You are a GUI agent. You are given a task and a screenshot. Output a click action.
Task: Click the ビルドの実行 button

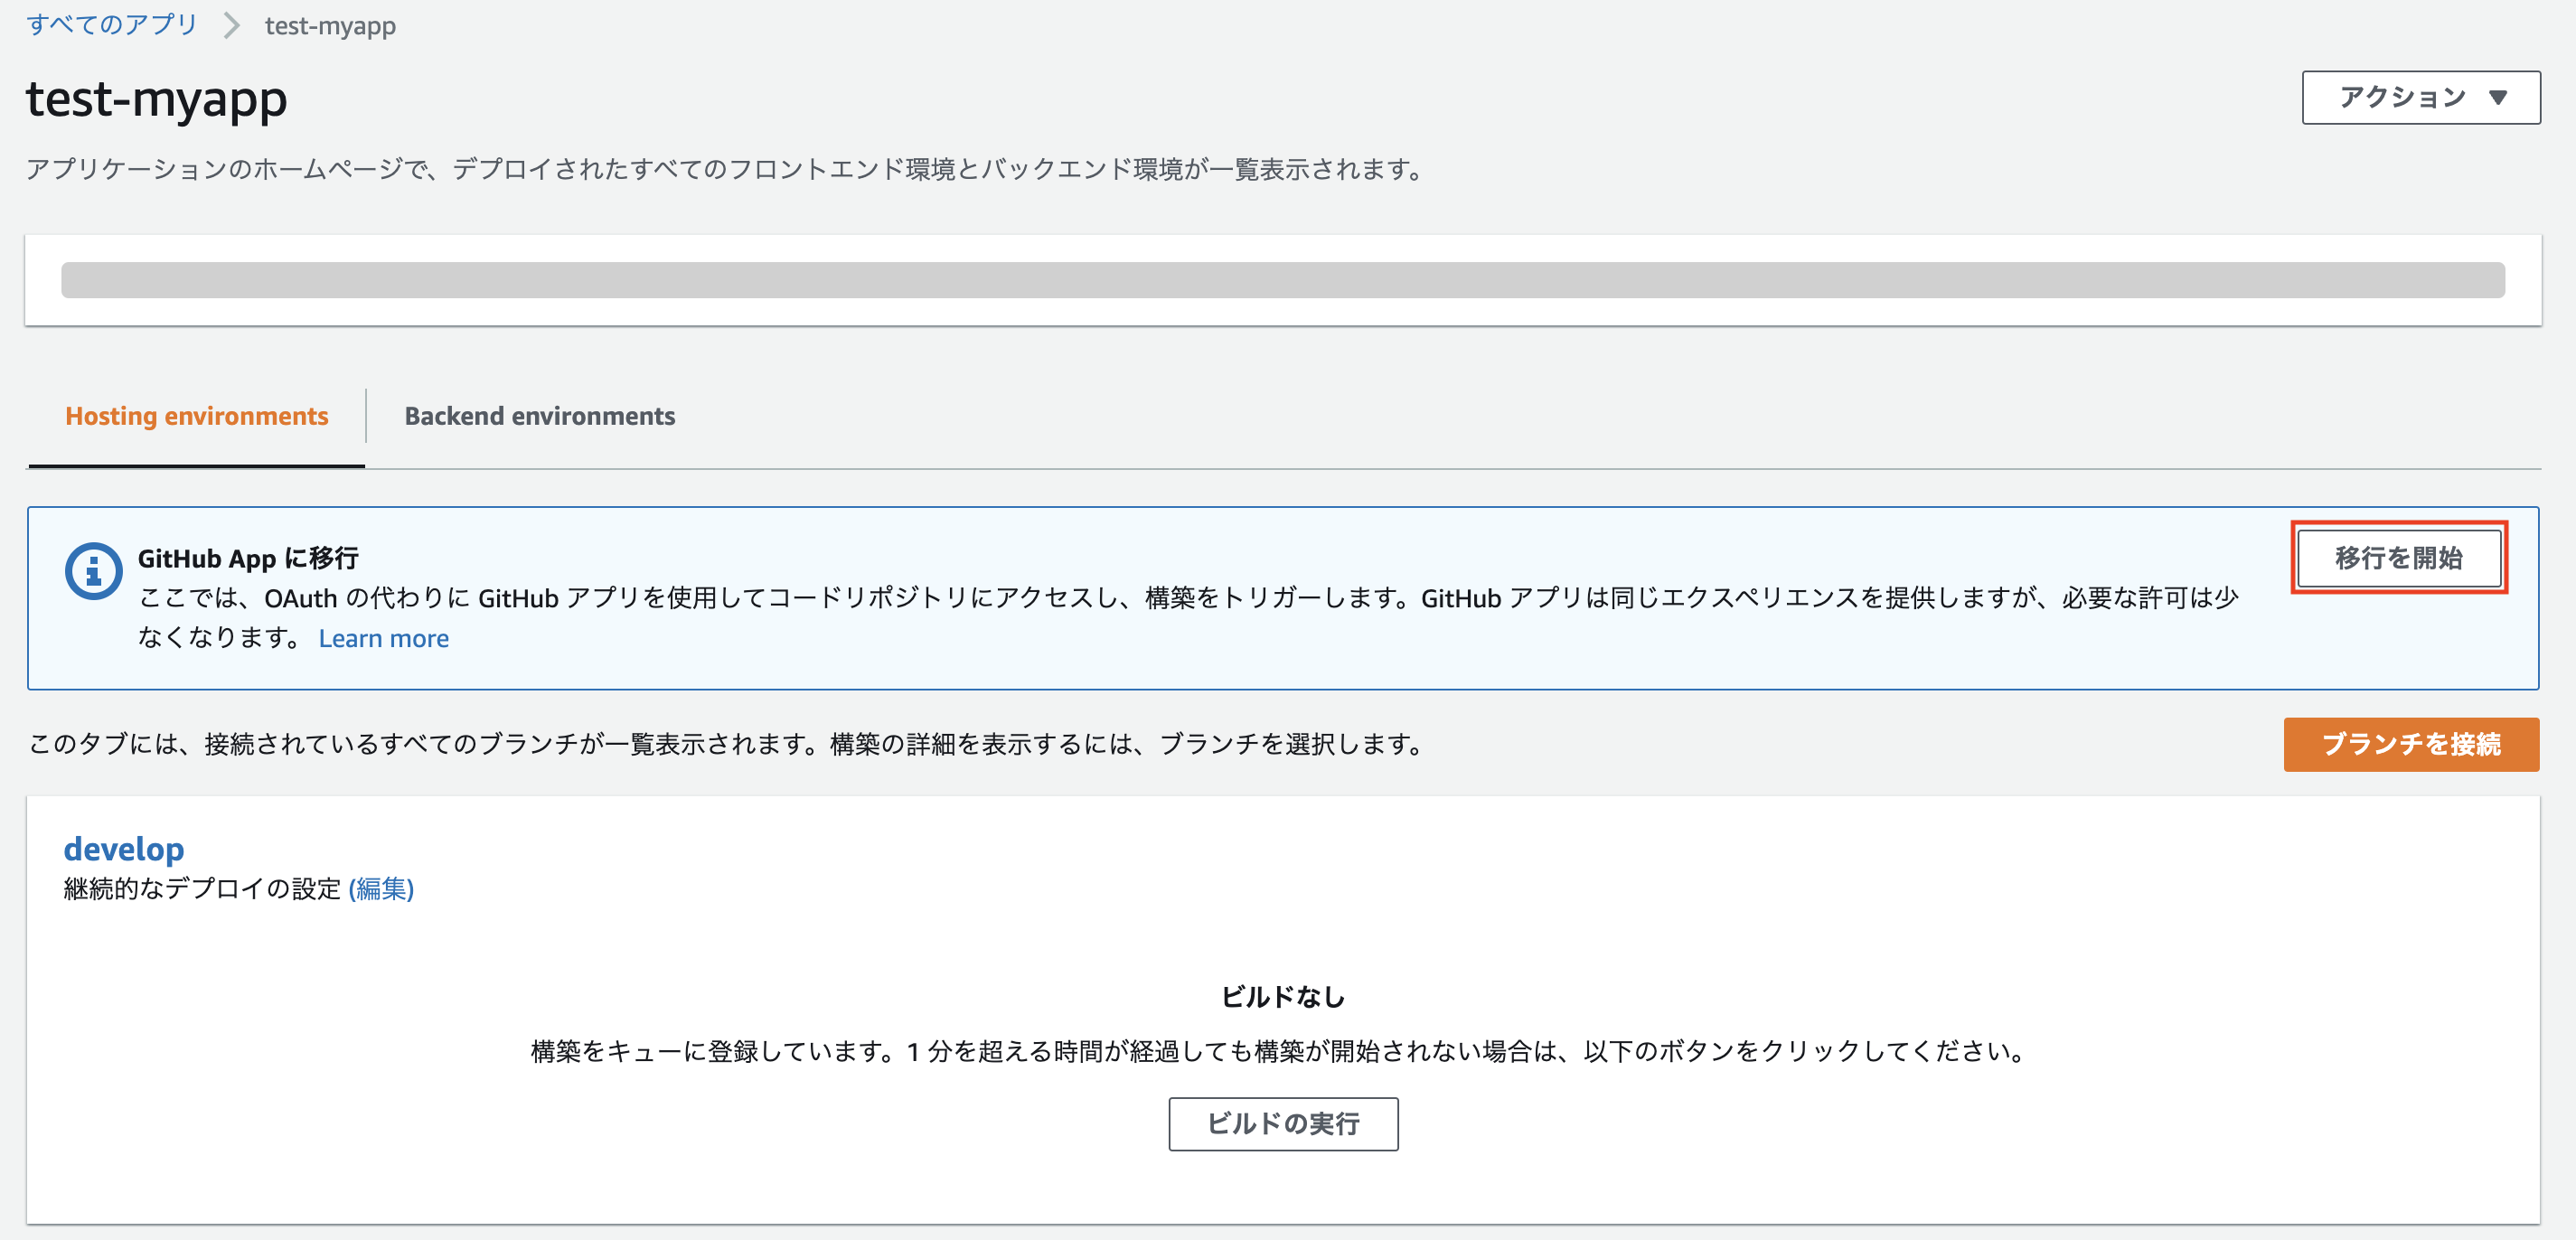tap(1283, 1124)
